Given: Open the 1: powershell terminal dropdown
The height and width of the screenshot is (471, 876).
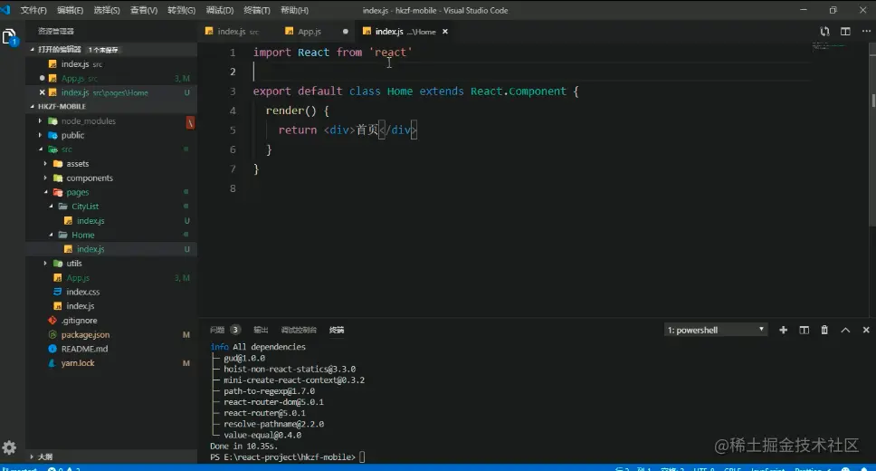Looking at the screenshot, I should (x=716, y=330).
